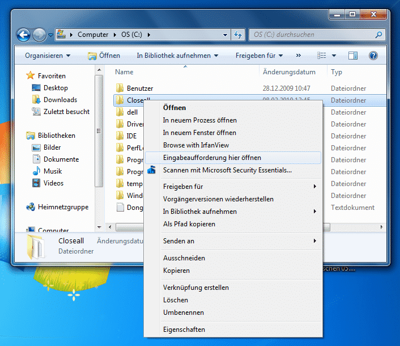Screen dimensions: 400x346
Task: Click the forward navigation arrow button
Action: [39, 35]
